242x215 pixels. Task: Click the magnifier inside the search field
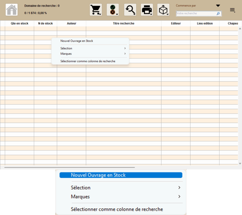[218, 14]
